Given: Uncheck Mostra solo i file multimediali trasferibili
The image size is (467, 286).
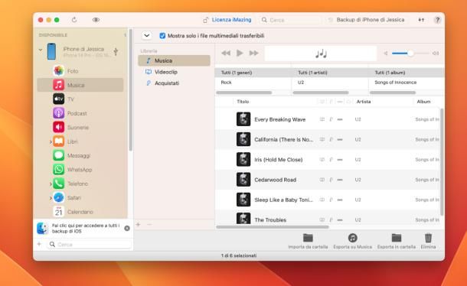Looking at the screenshot, I should pos(162,36).
